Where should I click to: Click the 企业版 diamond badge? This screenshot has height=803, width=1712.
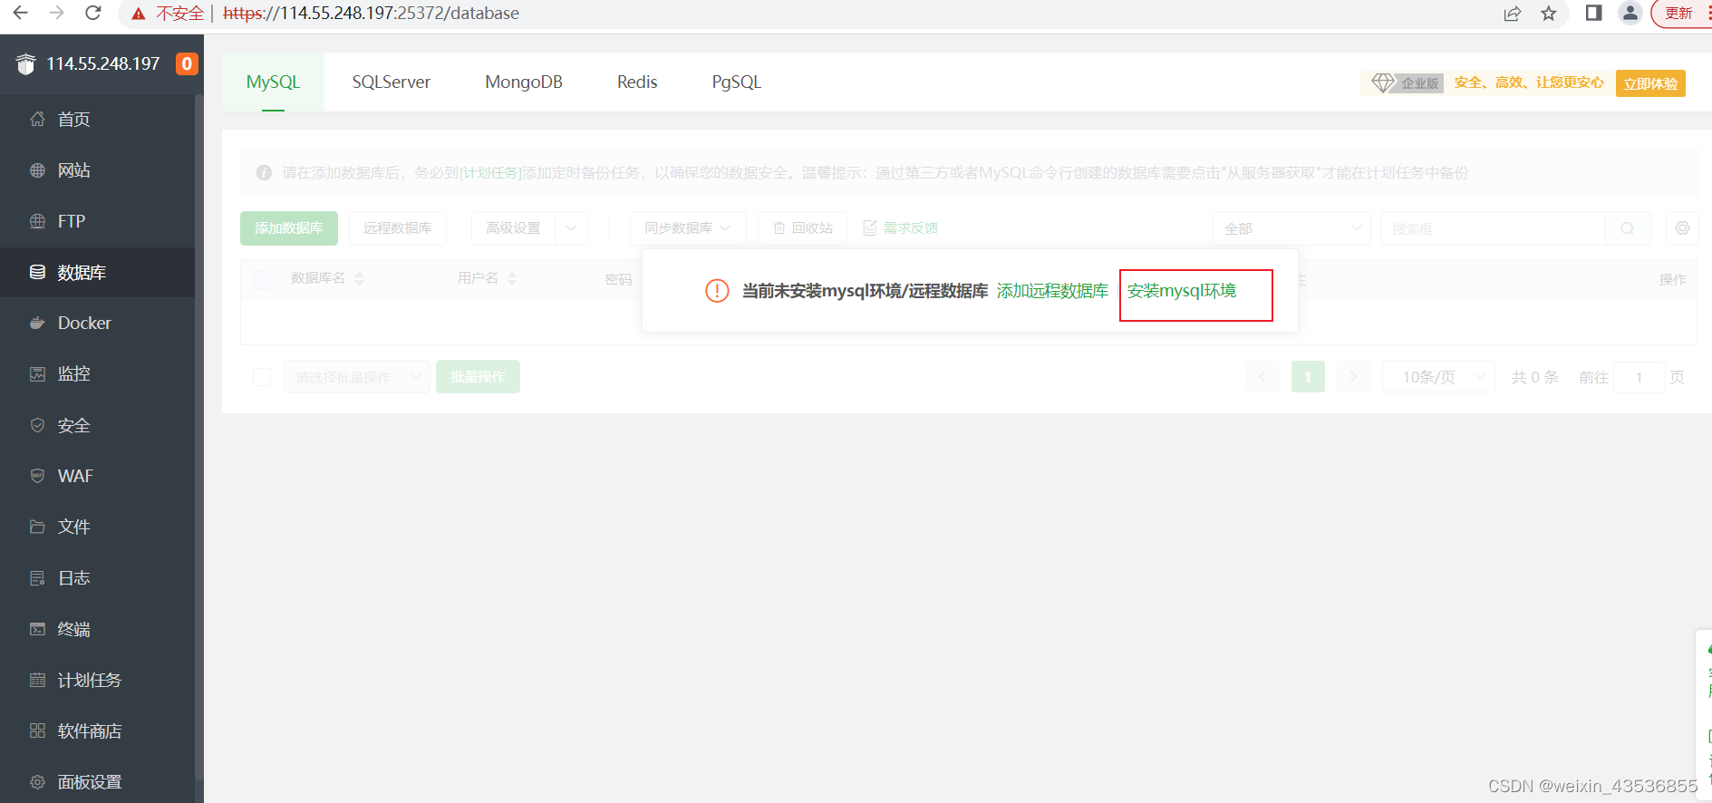coord(1406,83)
